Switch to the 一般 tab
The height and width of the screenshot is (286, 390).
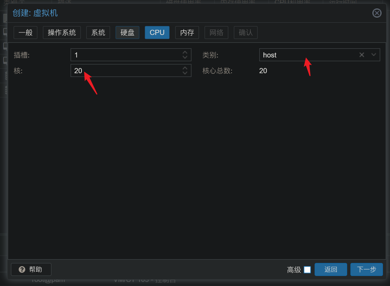coord(25,33)
